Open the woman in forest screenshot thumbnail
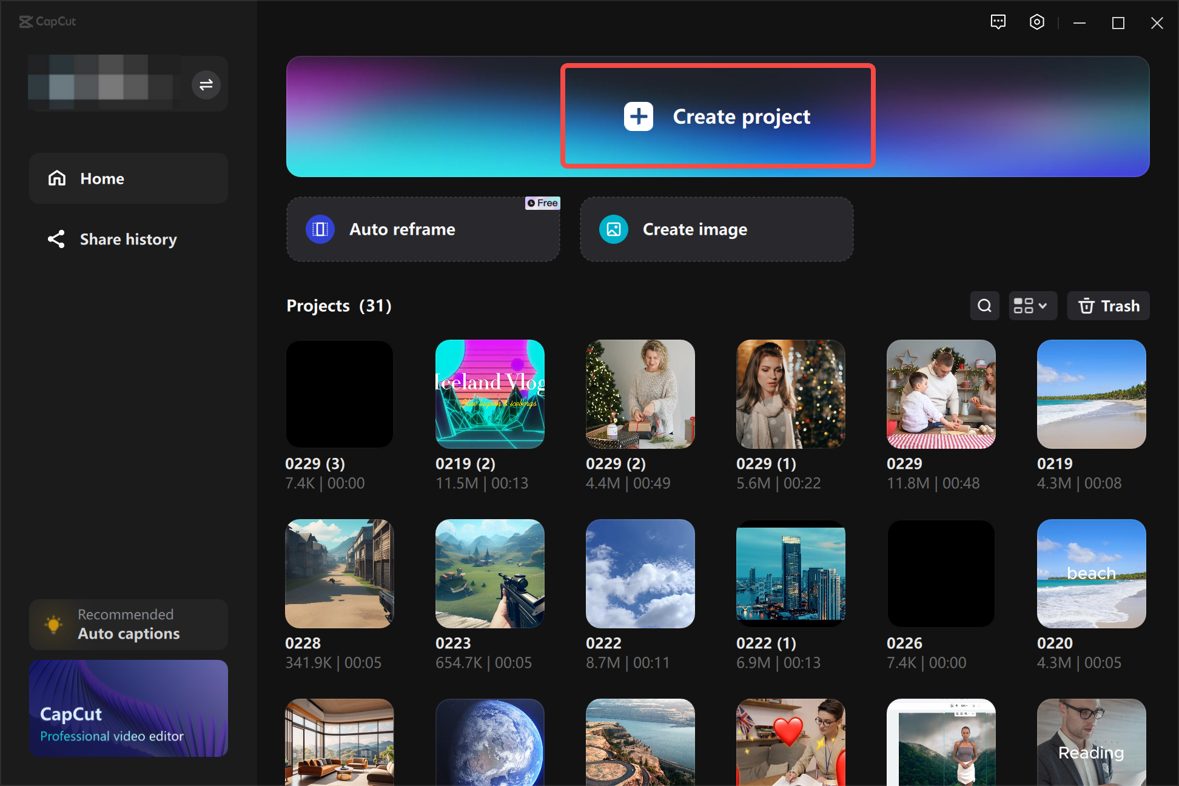This screenshot has width=1179, height=786. [941, 742]
